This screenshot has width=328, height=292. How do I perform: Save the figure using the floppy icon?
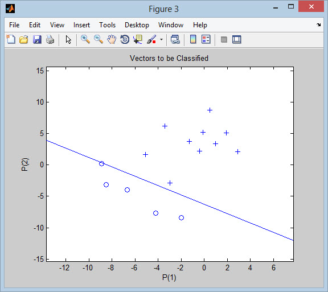pos(37,39)
